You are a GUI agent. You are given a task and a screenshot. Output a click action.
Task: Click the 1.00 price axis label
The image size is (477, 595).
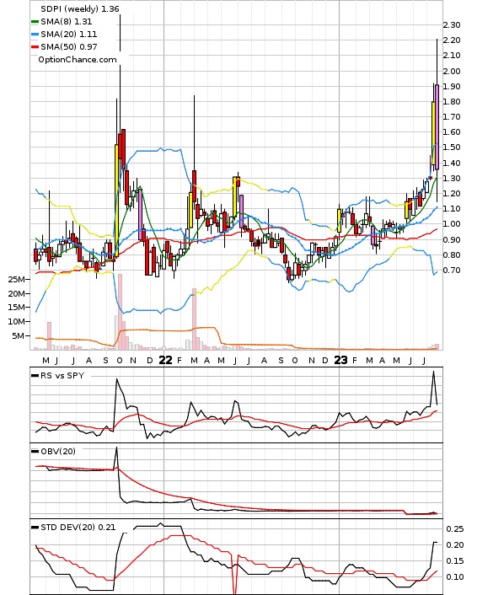(452, 224)
